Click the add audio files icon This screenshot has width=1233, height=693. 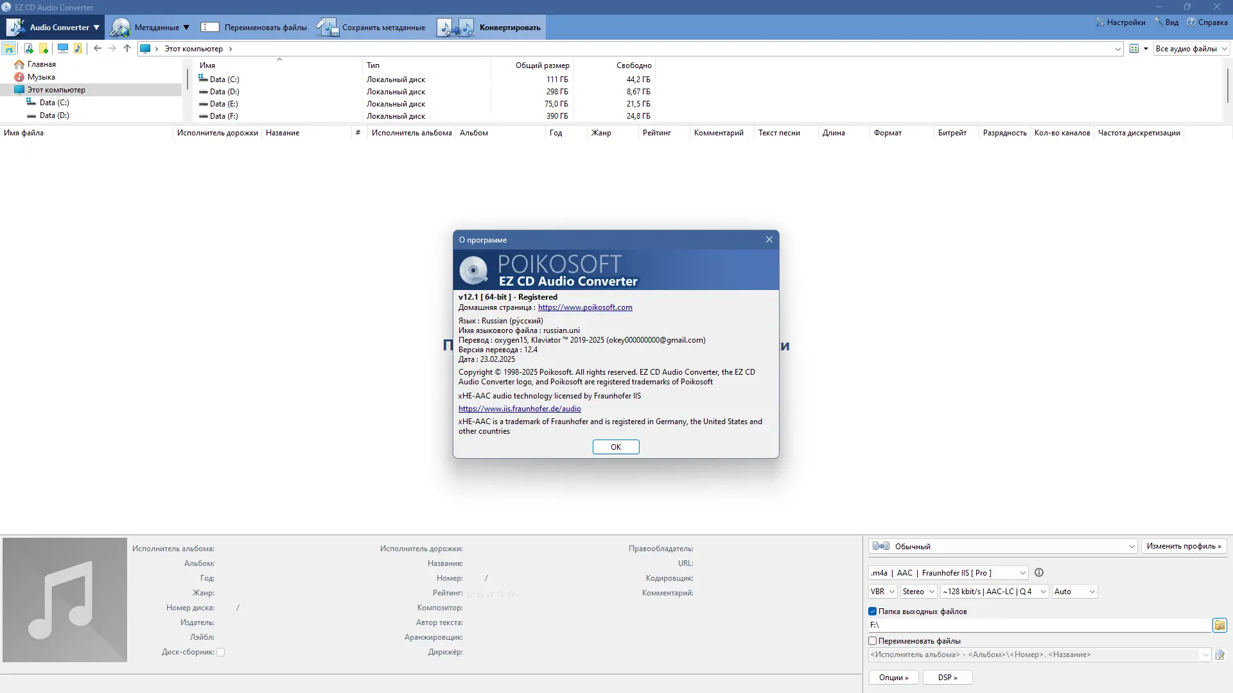click(28, 49)
